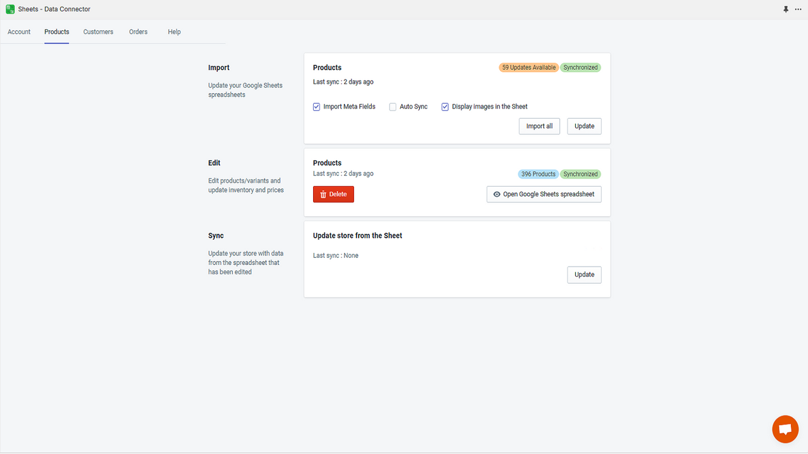Open the Customers tab
The image size is (808, 454).
(x=98, y=32)
